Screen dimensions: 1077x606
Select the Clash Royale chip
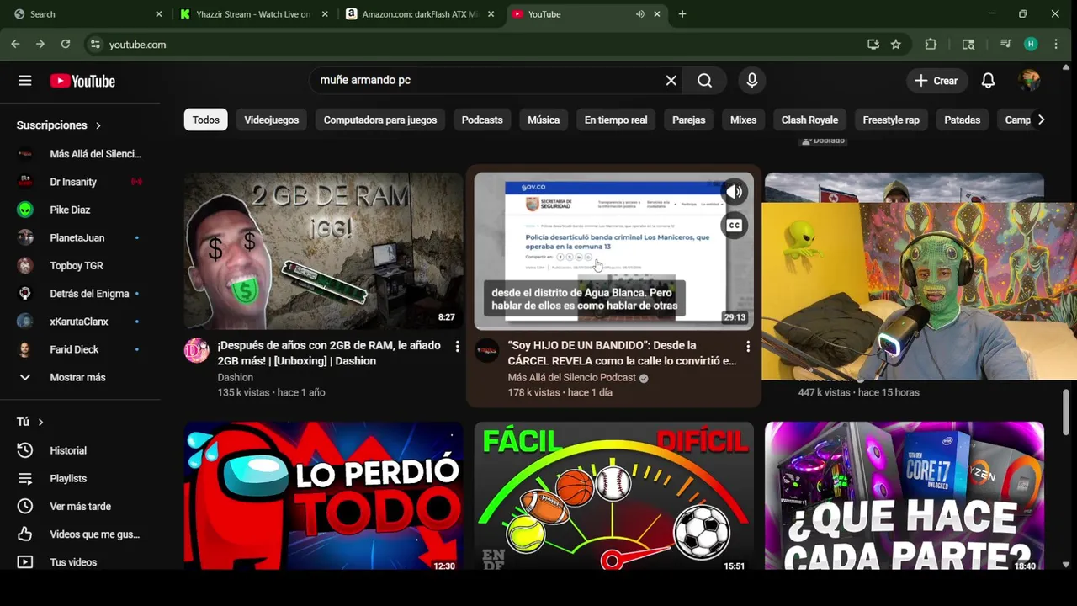pos(809,120)
